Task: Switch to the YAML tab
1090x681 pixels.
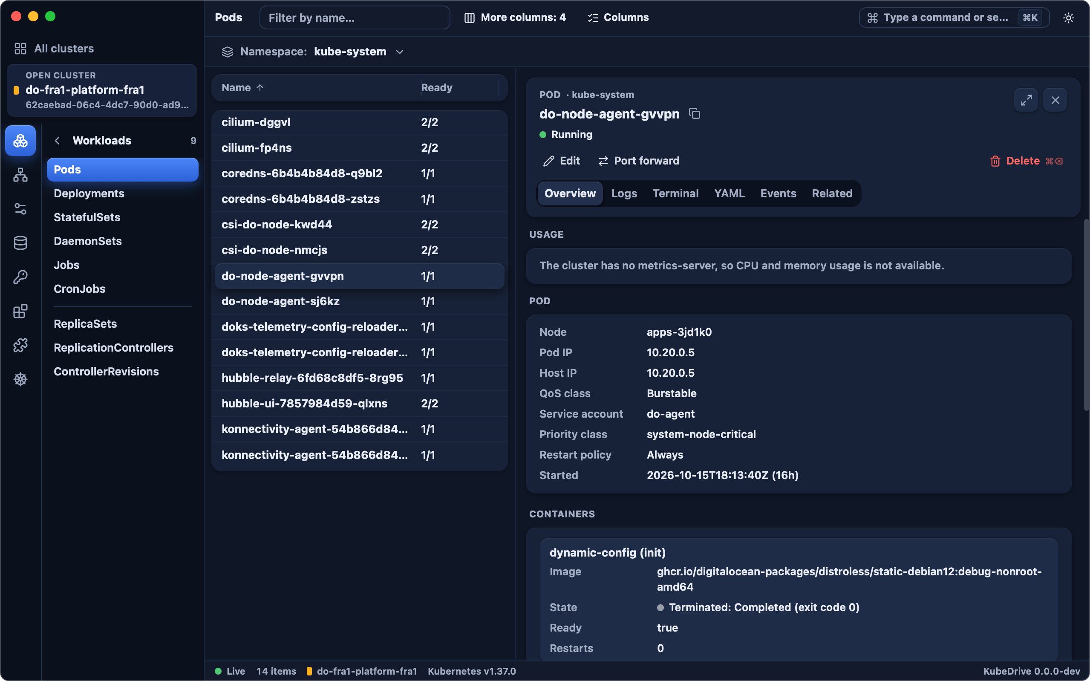Action: pos(729,193)
